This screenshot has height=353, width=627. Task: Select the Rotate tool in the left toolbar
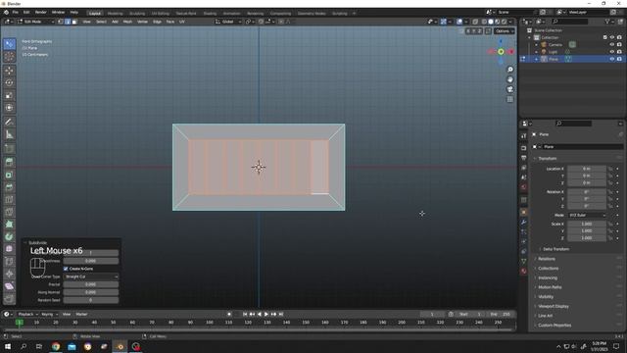point(9,82)
